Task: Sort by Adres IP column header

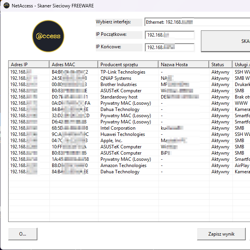Action: [29, 64]
